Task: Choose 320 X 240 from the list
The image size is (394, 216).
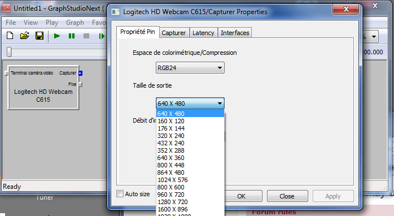Action: (190, 136)
